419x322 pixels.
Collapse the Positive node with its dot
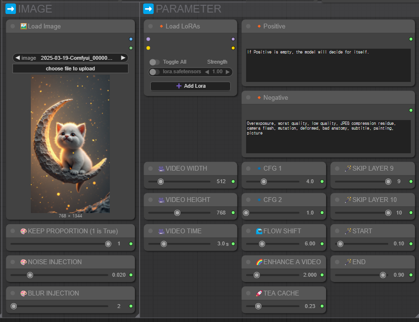(248, 26)
